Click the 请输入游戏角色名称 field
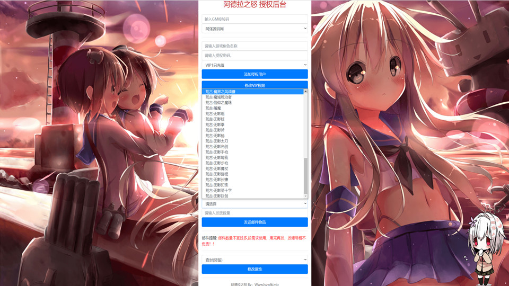509x286 pixels. click(x=254, y=46)
